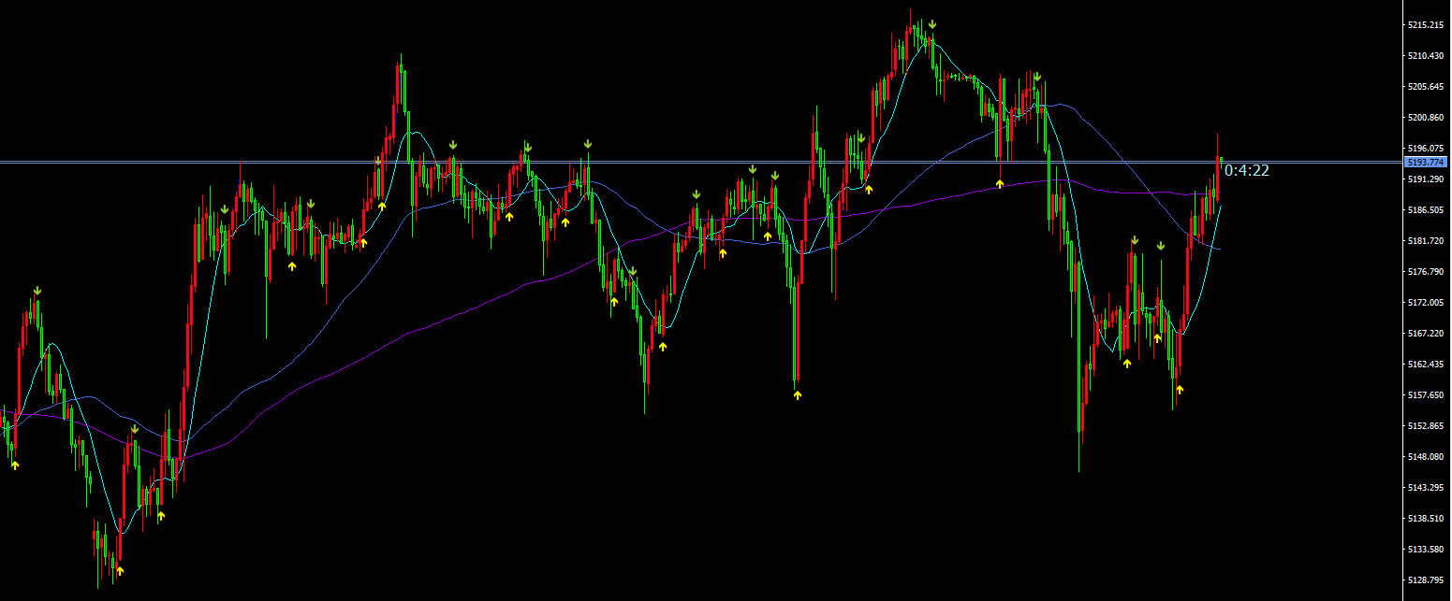Viewport: 1452px width, 601px height.
Task: Select the 5200.860 price scale value
Action: (1425, 118)
